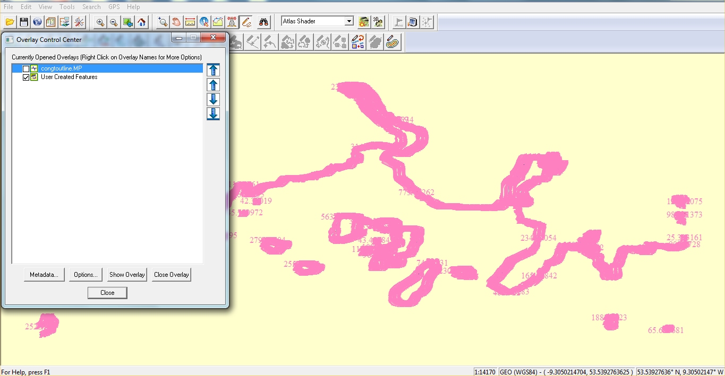Uncheck the User Created Features overlay
Image resolution: width=725 pixels, height=376 pixels.
(x=26, y=77)
